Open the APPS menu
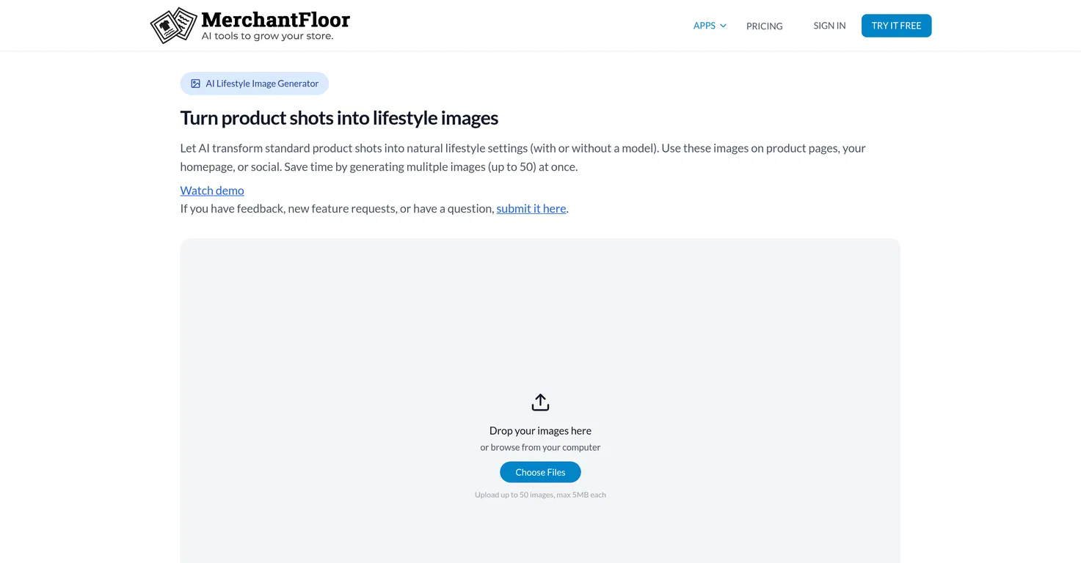This screenshot has height=563, width=1081. pyautogui.click(x=705, y=26)
